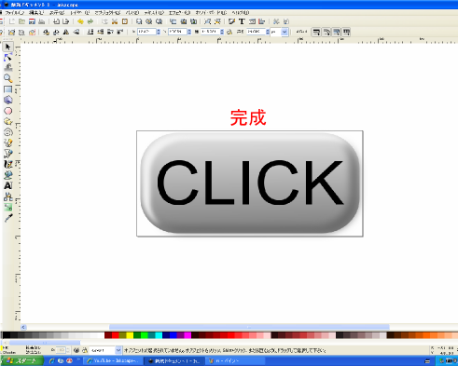
Task: Open the Edit menu
Action: click(x=36, y=13)
